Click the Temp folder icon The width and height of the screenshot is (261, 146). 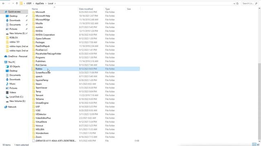point(33,92)
